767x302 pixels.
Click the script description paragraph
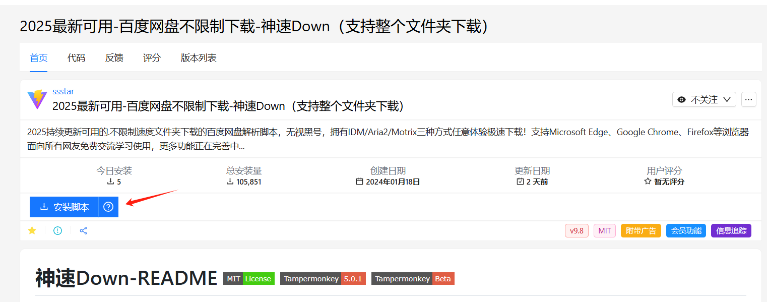click(388, 139)
